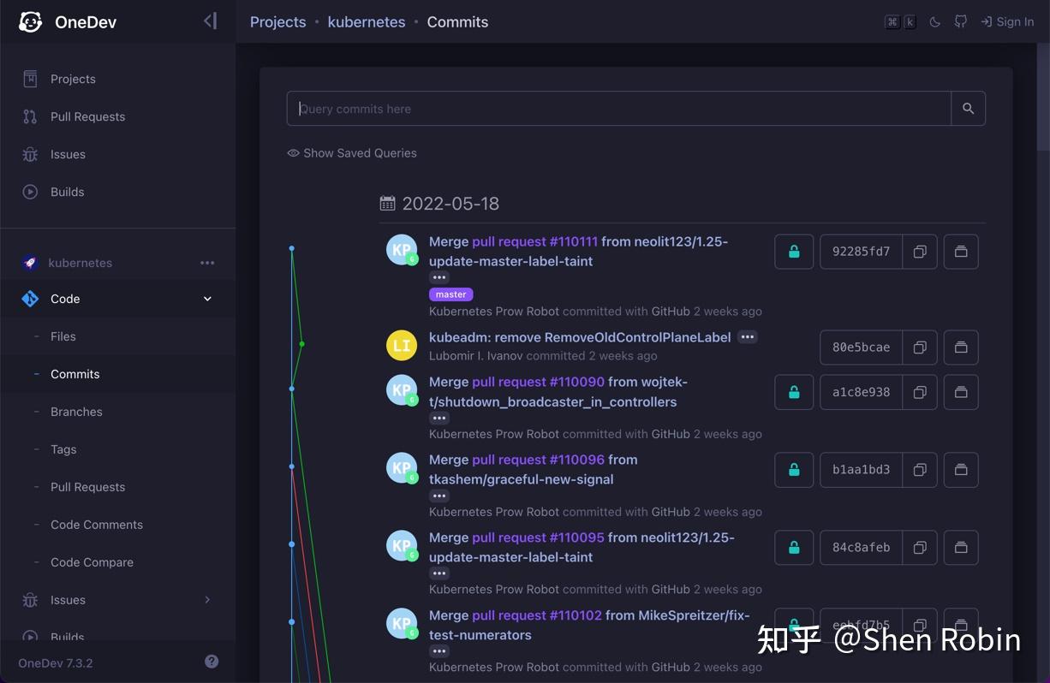Open kubernetes project options ellipsis

[x=207, y=263]
